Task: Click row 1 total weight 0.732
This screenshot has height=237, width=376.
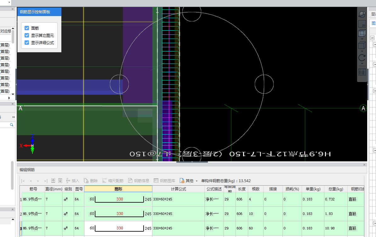Action: [336, 199]
